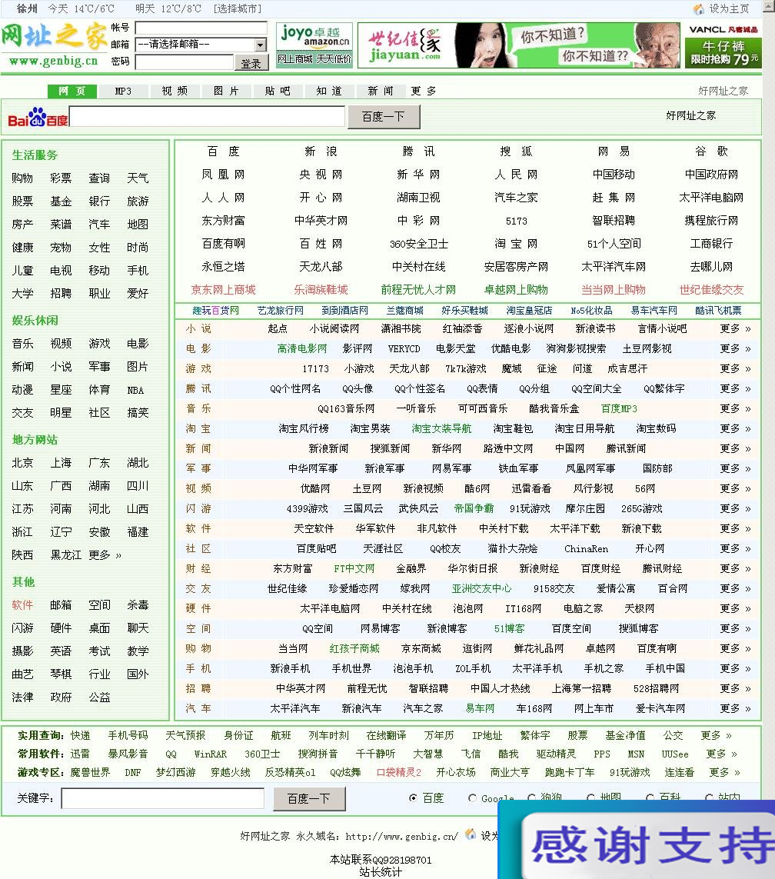
Task: Open the 列车时刻 link in 实用查询
Action: pyautogui.click(x=328, y=735)
